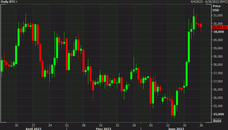Click the 27,500 price axis label
Viewport: 228px width, 130px height.
[218, 73]
